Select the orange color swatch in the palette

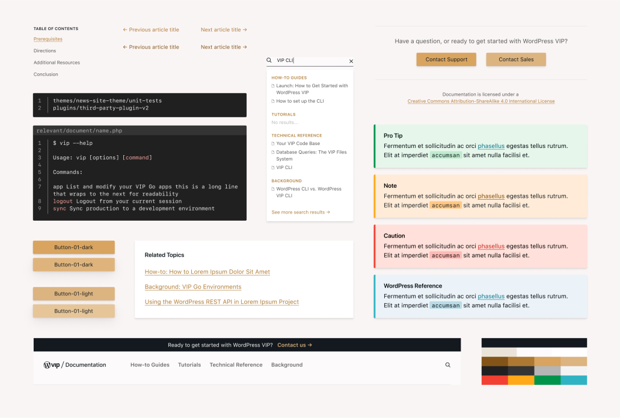pos(521,380)
